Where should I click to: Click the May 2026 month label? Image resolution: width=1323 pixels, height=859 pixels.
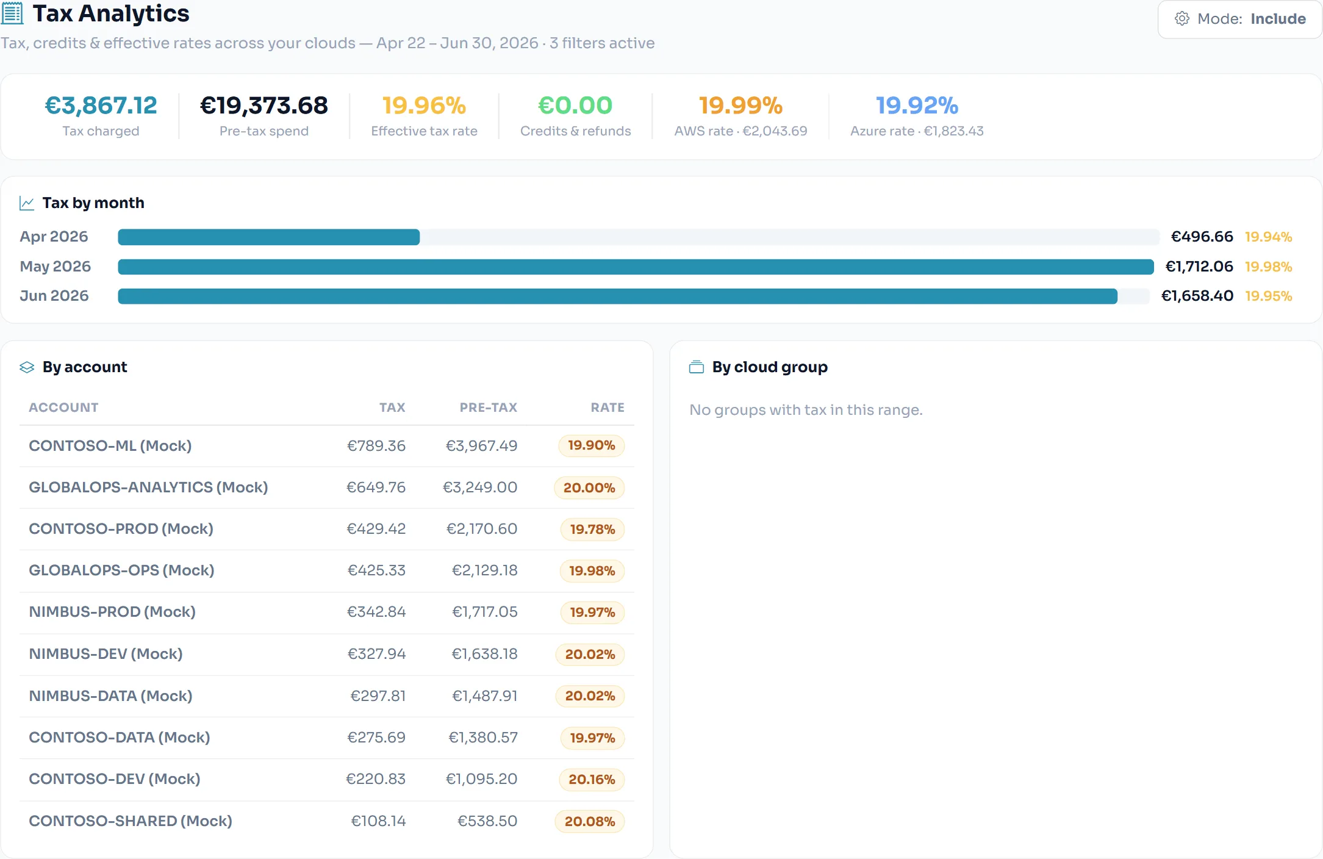55,267
